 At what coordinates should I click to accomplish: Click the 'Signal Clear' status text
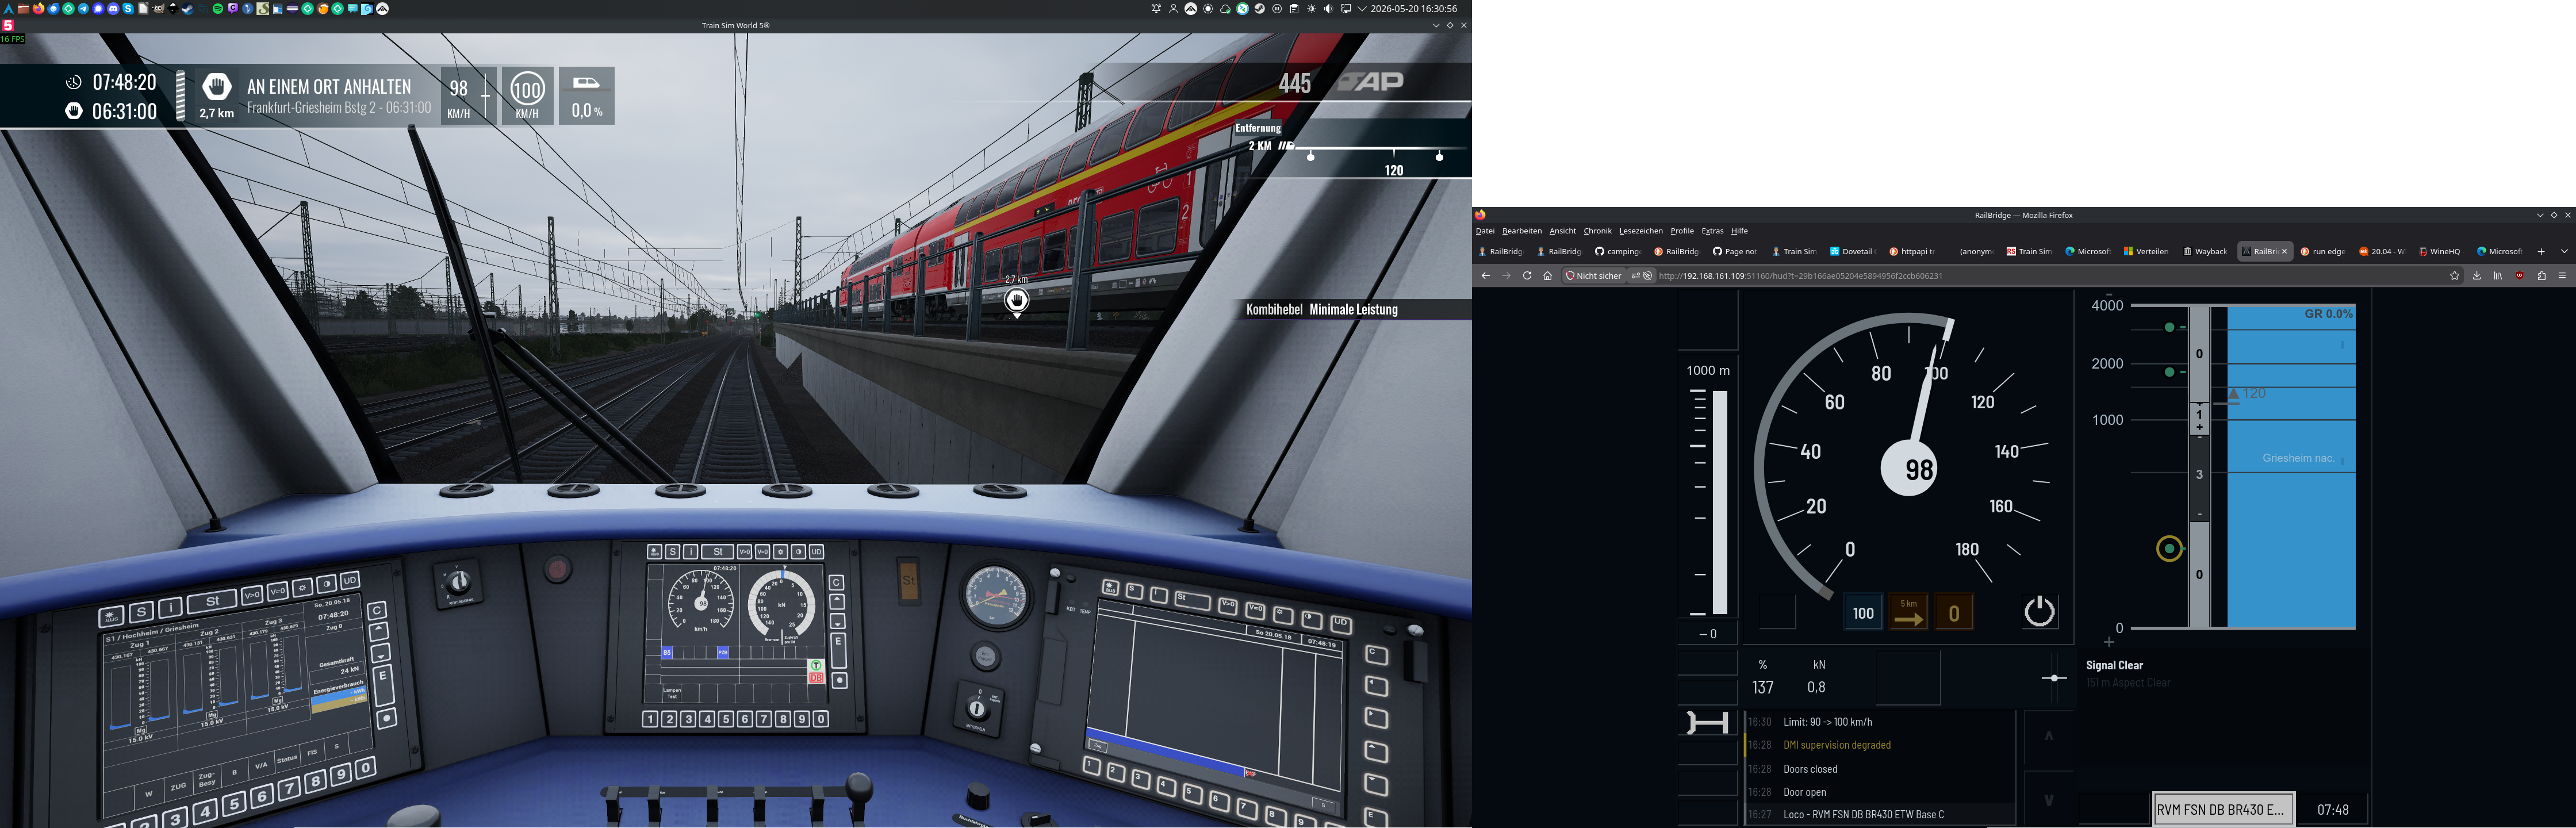click(2115, 665)
